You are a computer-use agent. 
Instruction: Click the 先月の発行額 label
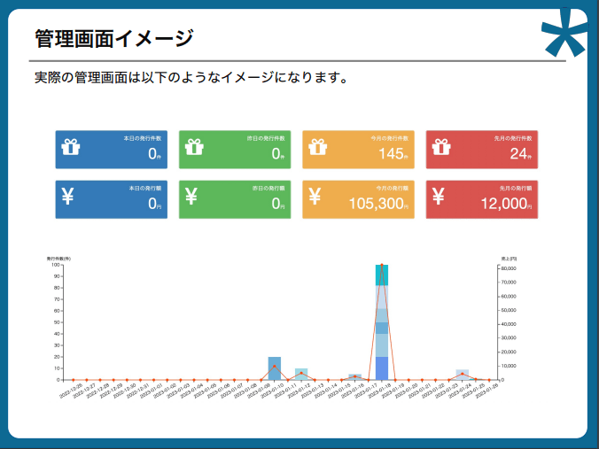(x=516, y=189)
